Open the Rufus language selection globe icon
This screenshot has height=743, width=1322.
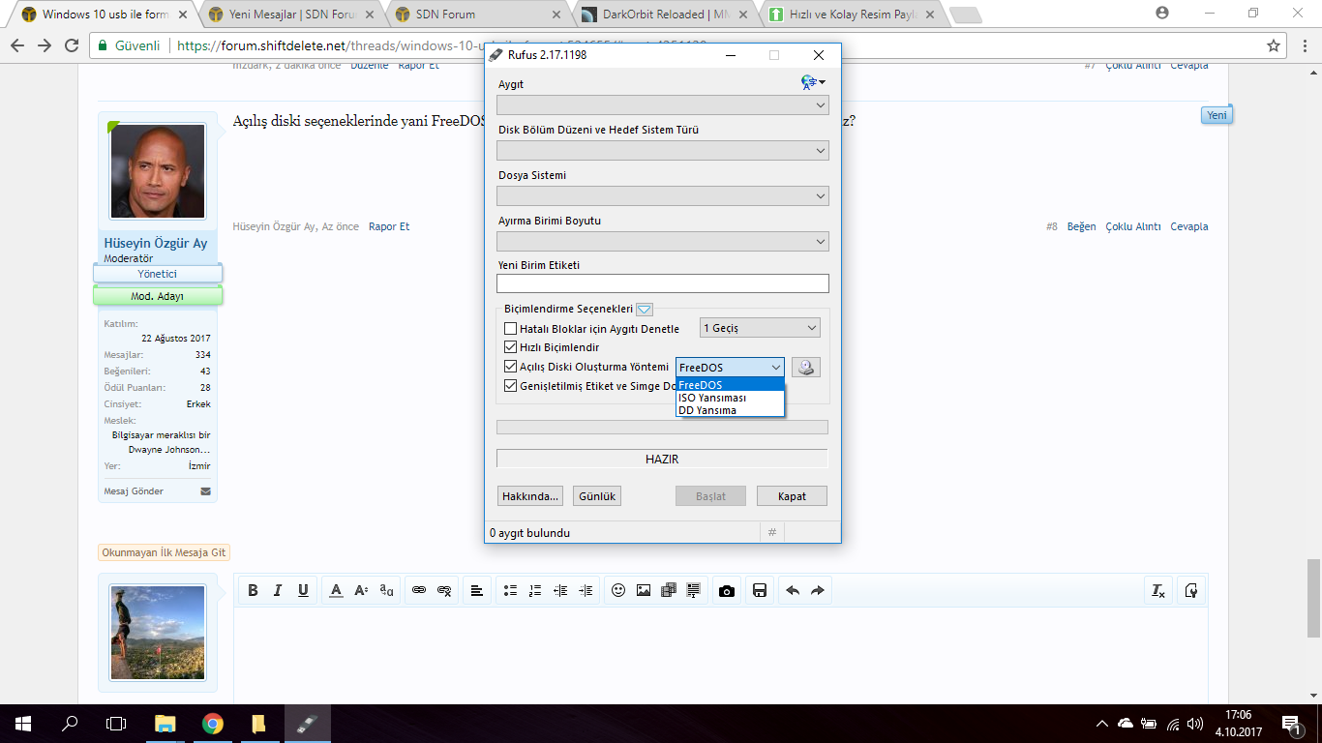pos(813,83)
